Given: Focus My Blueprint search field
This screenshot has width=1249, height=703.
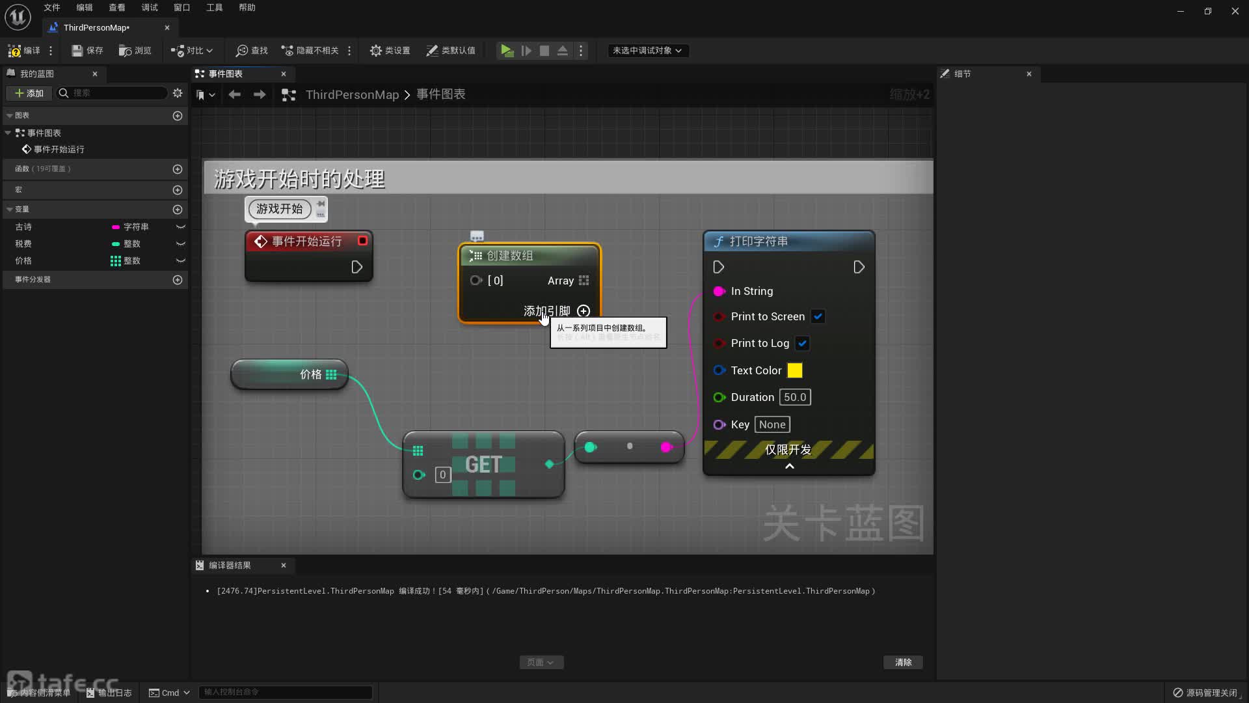Looking at the screenshot, I should click(x=112, y=94).
